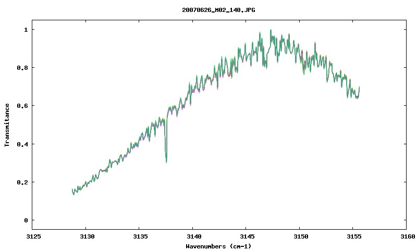Click the Wavenumbers (cm-1) axis label
Screen dimensions: 417x250
[218, 246]
